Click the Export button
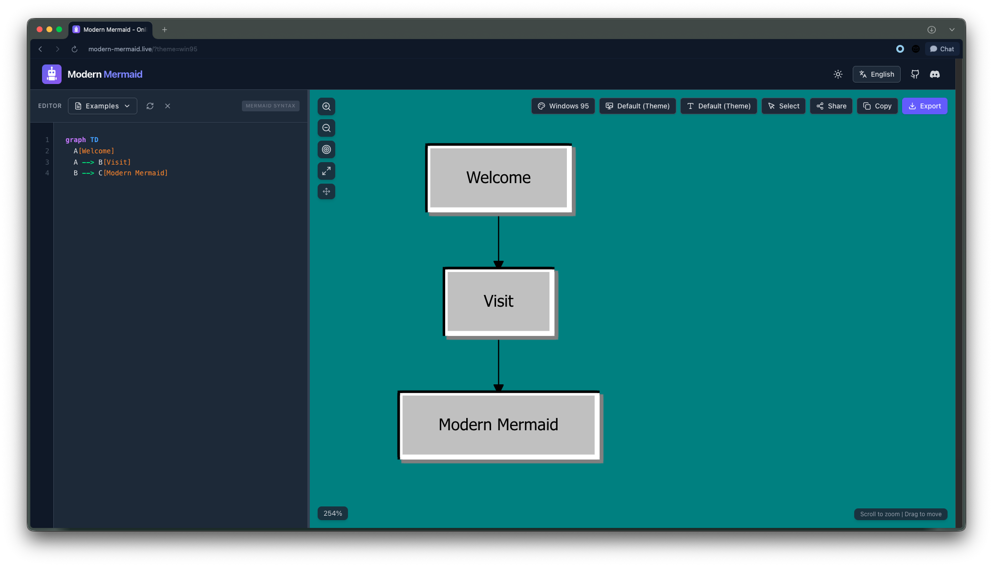Screen dimensions: 993x567 [925, 106]
